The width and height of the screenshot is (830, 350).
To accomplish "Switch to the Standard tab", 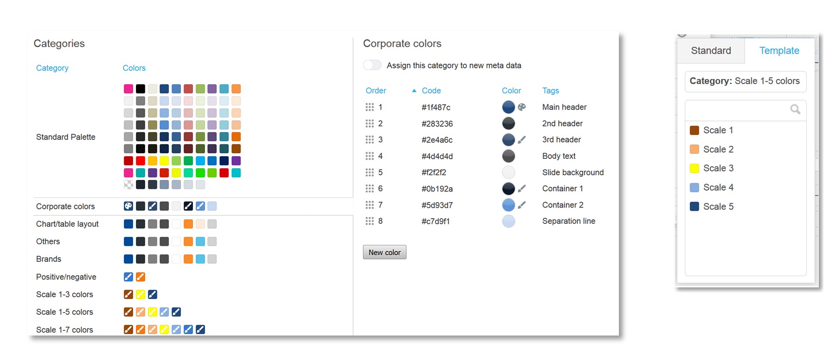I will (x=711, y=51).
